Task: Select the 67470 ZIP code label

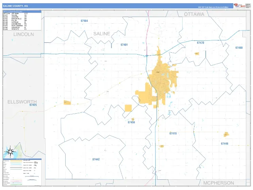Action: click(200, 43)
